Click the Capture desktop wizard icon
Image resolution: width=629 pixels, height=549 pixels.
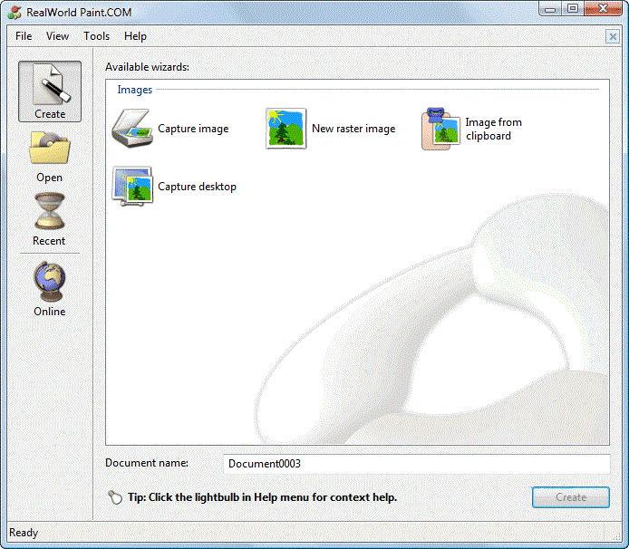(132, 187)
